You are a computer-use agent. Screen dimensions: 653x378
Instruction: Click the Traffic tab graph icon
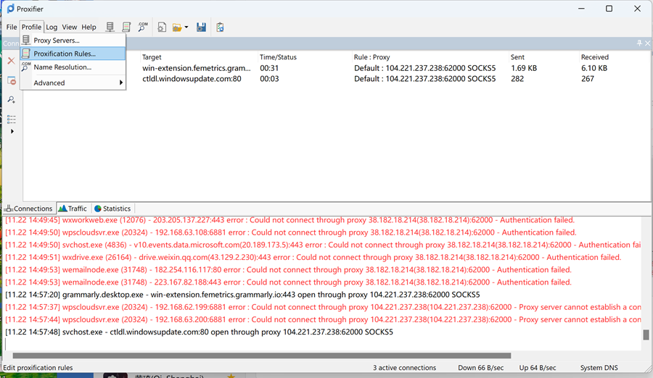[x=62, y=209]
